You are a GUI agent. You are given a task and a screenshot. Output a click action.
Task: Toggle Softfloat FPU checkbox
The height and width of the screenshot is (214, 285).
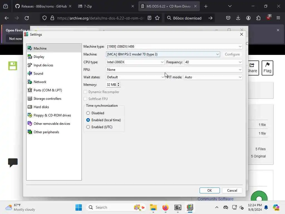(85, 99)
